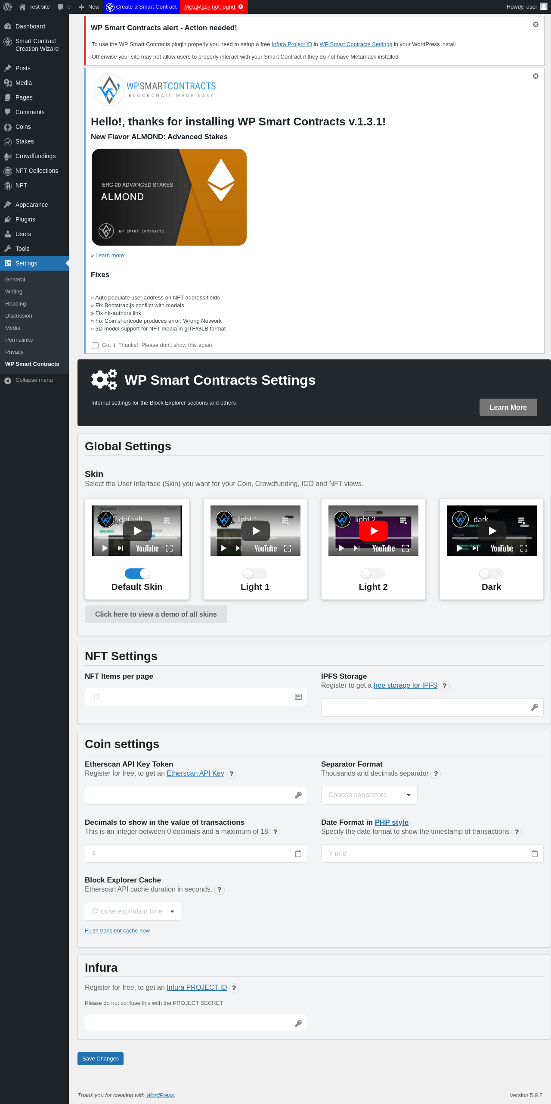This screenshot has width=551, height=1104.
Task: Click help icon for Date Format setting
Action: (x=517, y=832)
